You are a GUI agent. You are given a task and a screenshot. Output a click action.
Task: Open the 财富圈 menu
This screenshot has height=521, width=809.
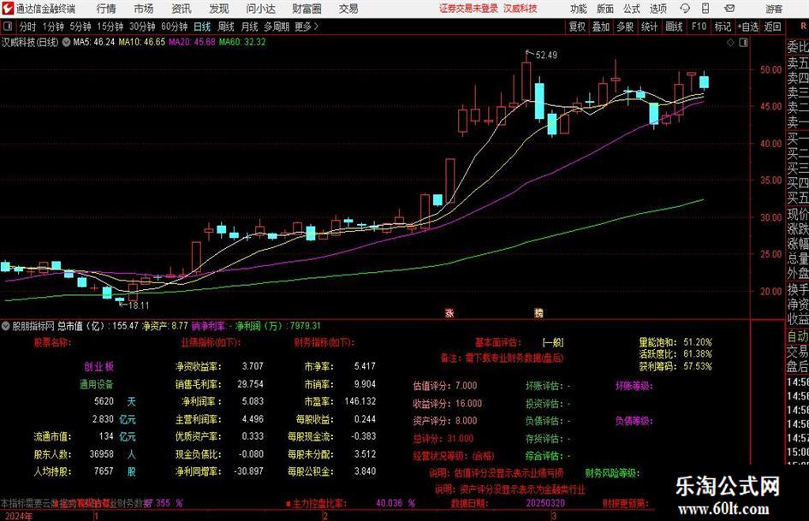click(x=306, y=9)
